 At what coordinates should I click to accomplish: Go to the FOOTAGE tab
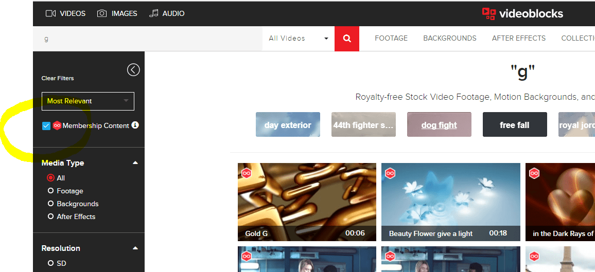tap(391, 38)
